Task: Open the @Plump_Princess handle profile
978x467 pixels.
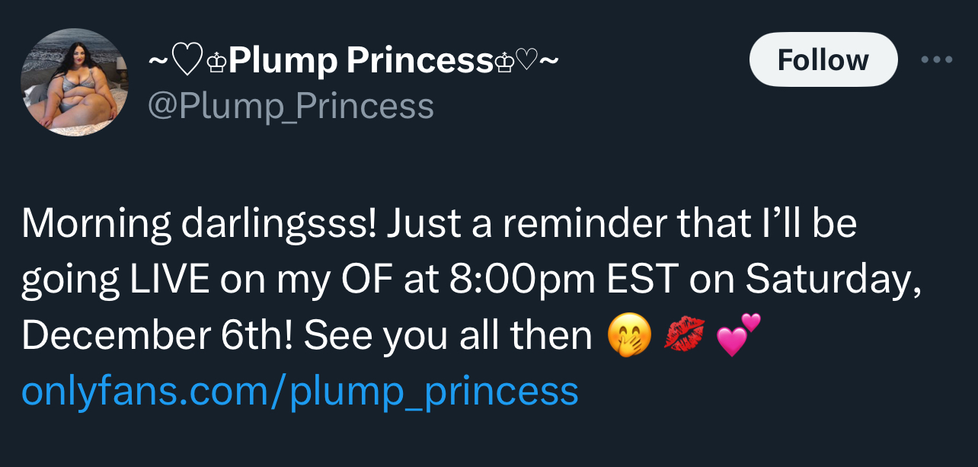Action: 290,106
